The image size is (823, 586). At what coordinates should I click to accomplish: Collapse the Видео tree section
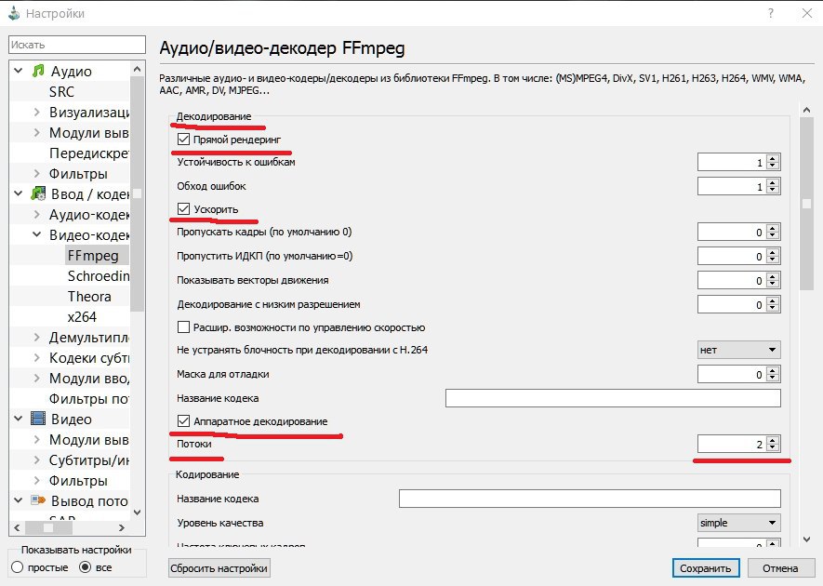[19, 419]
